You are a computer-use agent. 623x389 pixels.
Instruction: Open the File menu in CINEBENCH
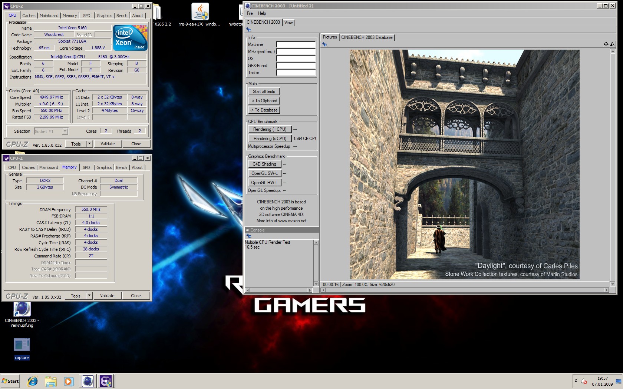(250, 13)
